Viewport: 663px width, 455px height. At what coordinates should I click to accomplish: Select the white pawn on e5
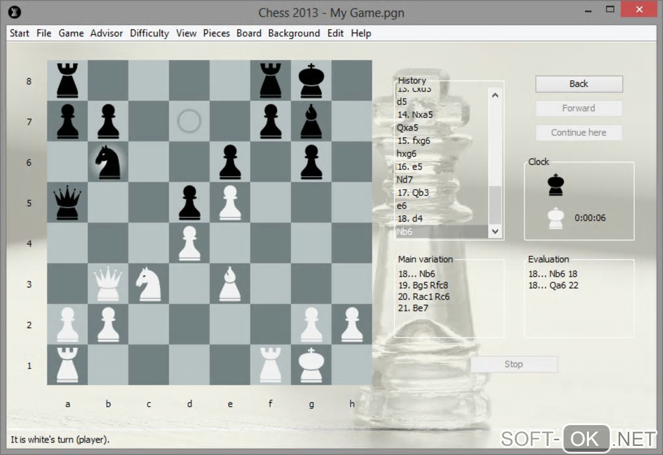[230, 203]
